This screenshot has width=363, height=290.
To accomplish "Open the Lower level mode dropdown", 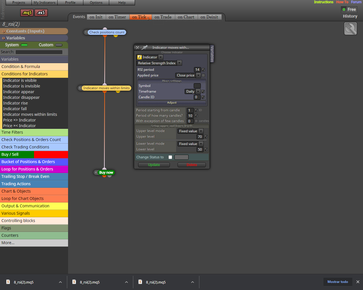I will click(201, 144).
